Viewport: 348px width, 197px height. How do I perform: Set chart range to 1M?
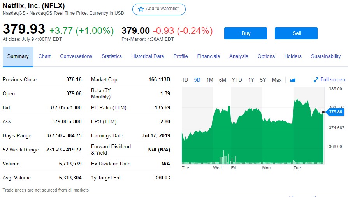(x=210, y=80)
